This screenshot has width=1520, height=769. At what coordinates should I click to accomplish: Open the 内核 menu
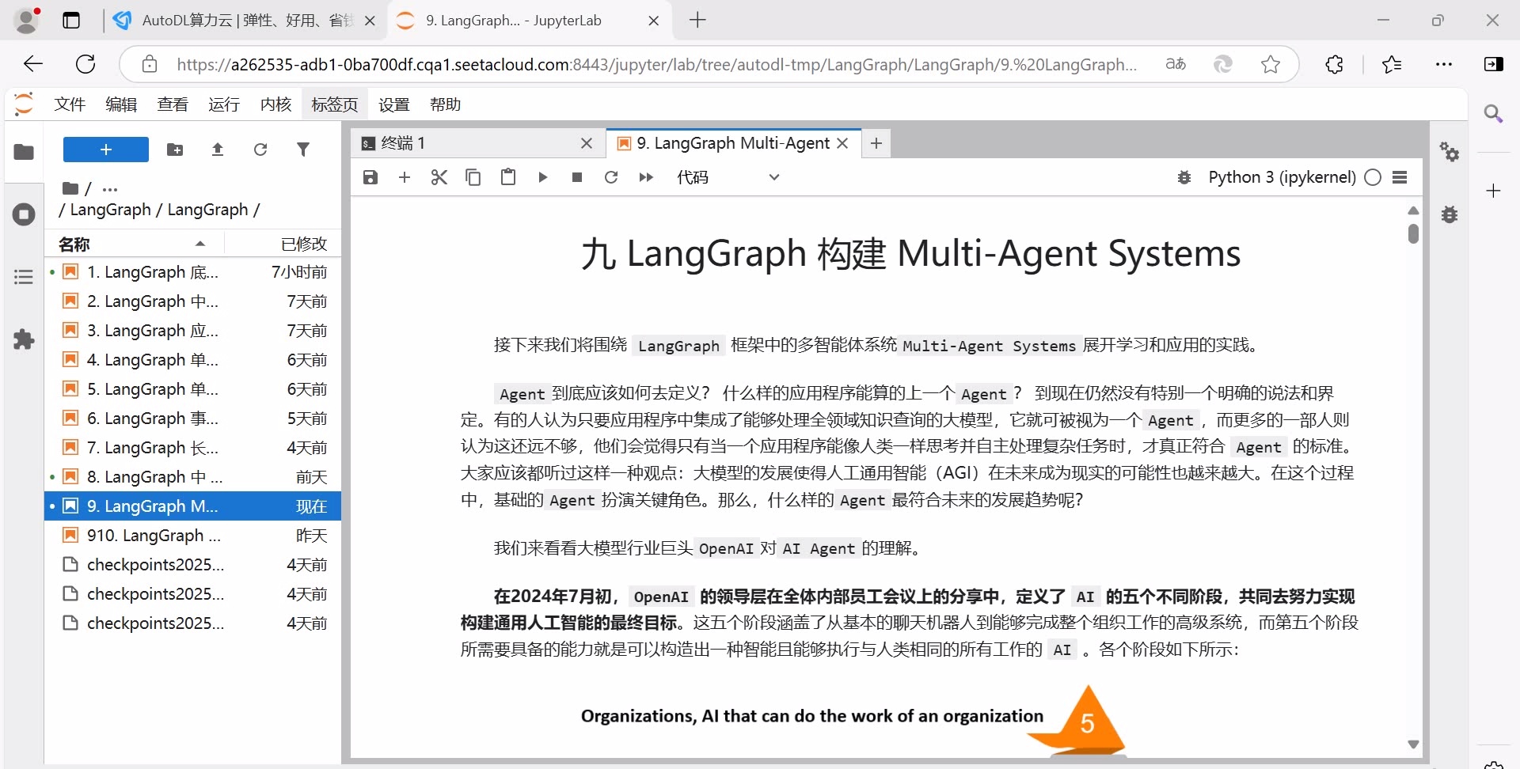[x=275, y=104]
